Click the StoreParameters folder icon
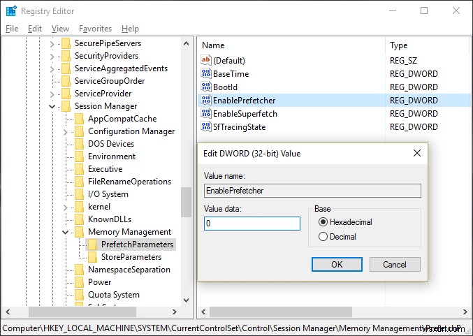 [93, 257]
